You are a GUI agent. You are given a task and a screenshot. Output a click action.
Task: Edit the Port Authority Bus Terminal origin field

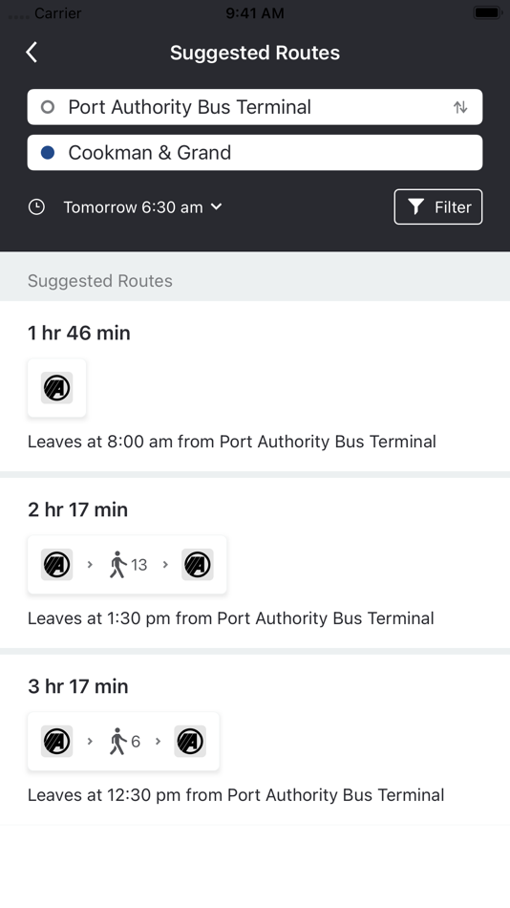point(255,107)
